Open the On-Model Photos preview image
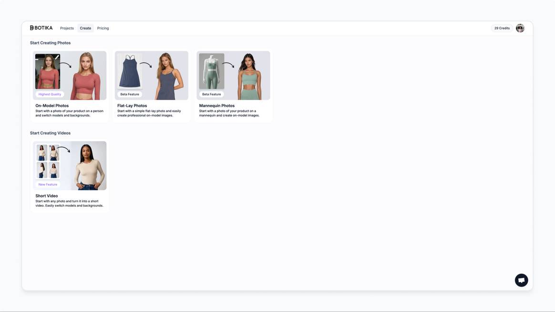555x312 pixels. click(x=70, y=75)
